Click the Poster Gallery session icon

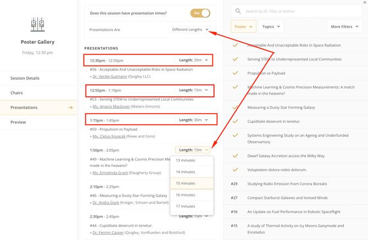(x=37, y=24)
